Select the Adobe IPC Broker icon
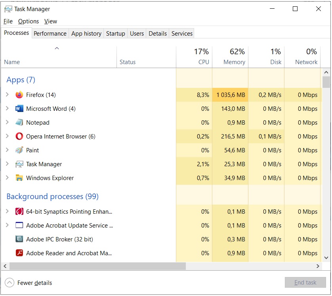 (x=19, y=239)
